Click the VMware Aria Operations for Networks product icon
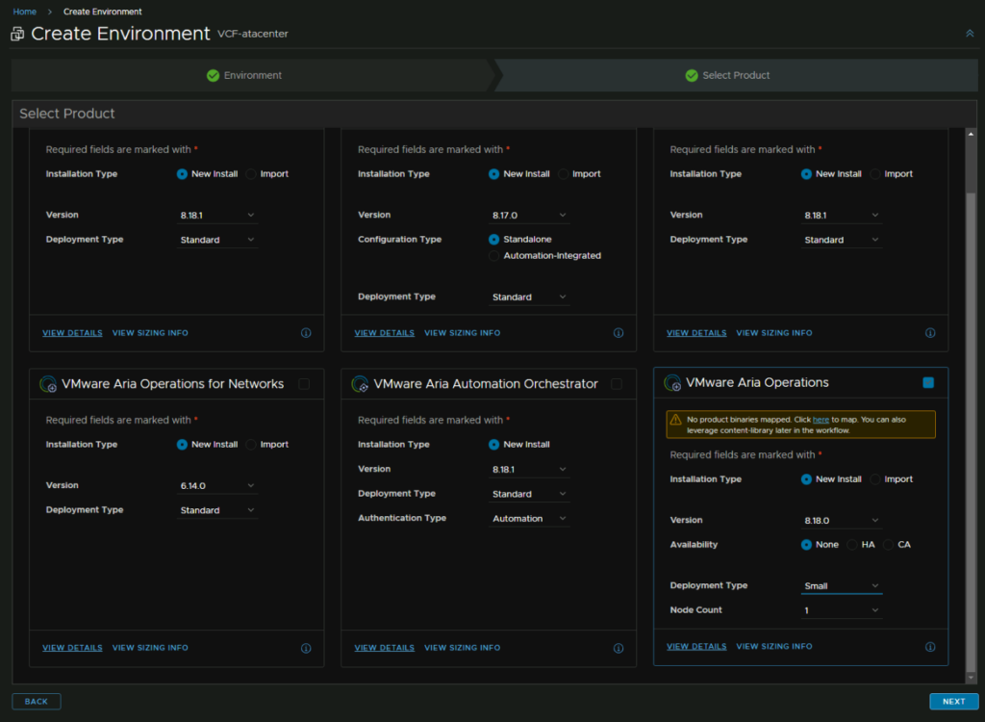This screenshot has width=985, height=722. point(48,384)
